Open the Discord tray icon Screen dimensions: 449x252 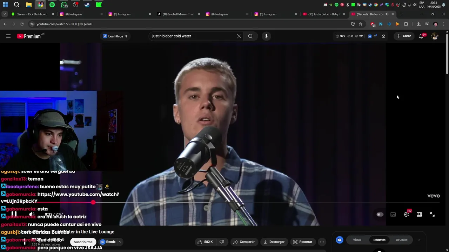pos(325,5)
